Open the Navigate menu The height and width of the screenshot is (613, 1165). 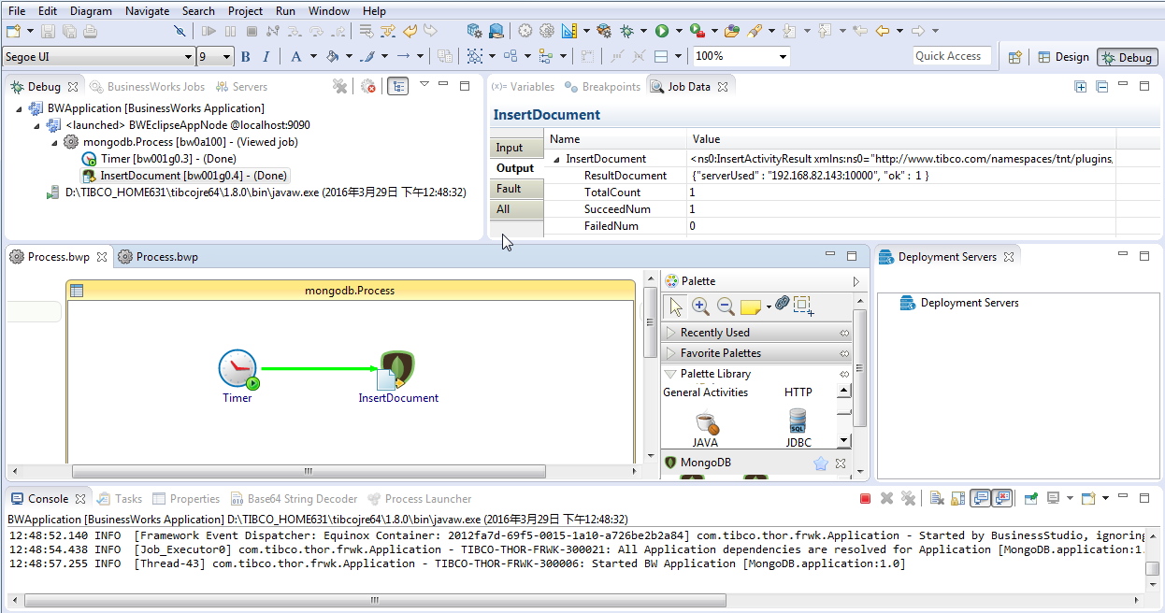pyautogui.click(x=147, y=11)
